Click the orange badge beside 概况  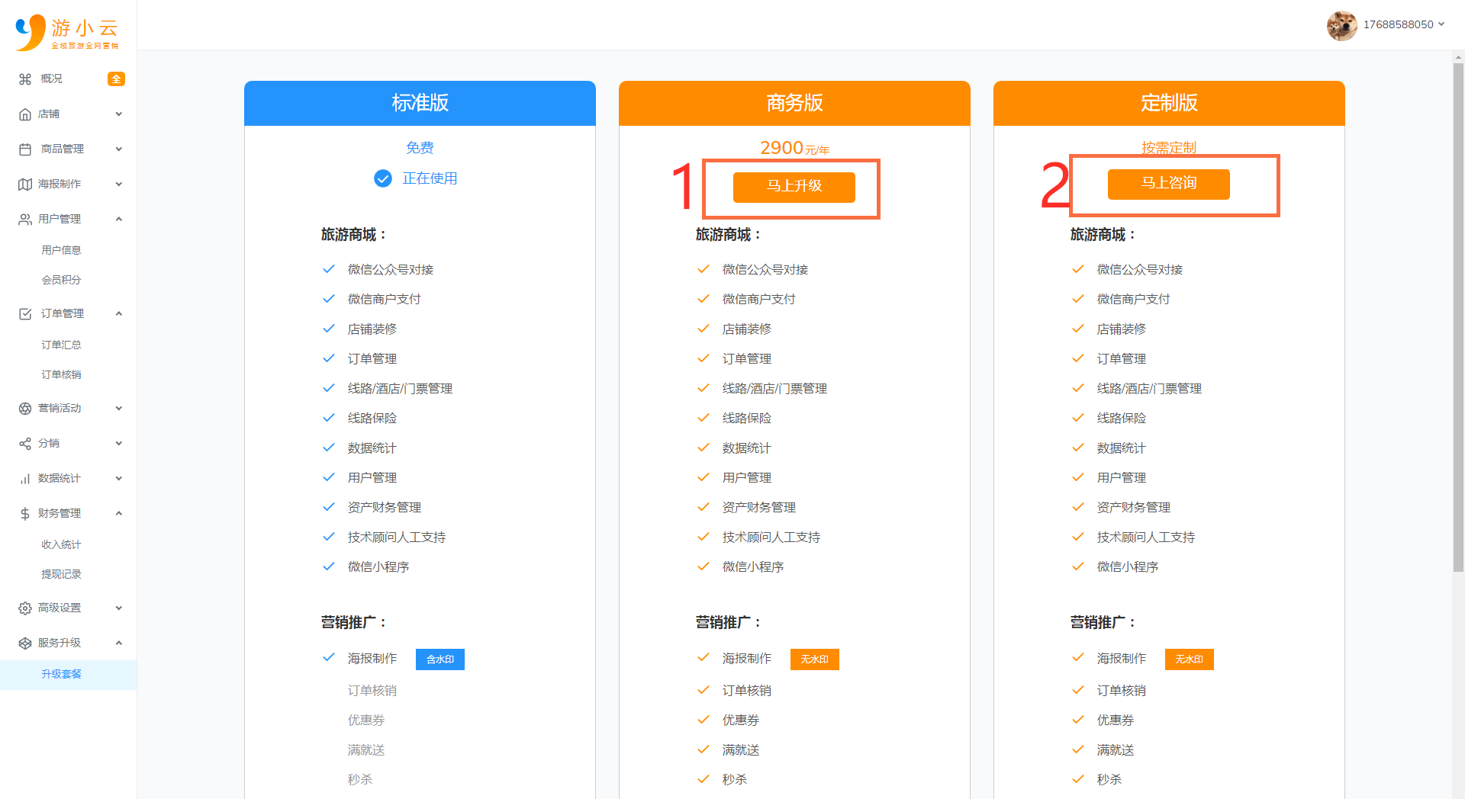coord(116,79)
